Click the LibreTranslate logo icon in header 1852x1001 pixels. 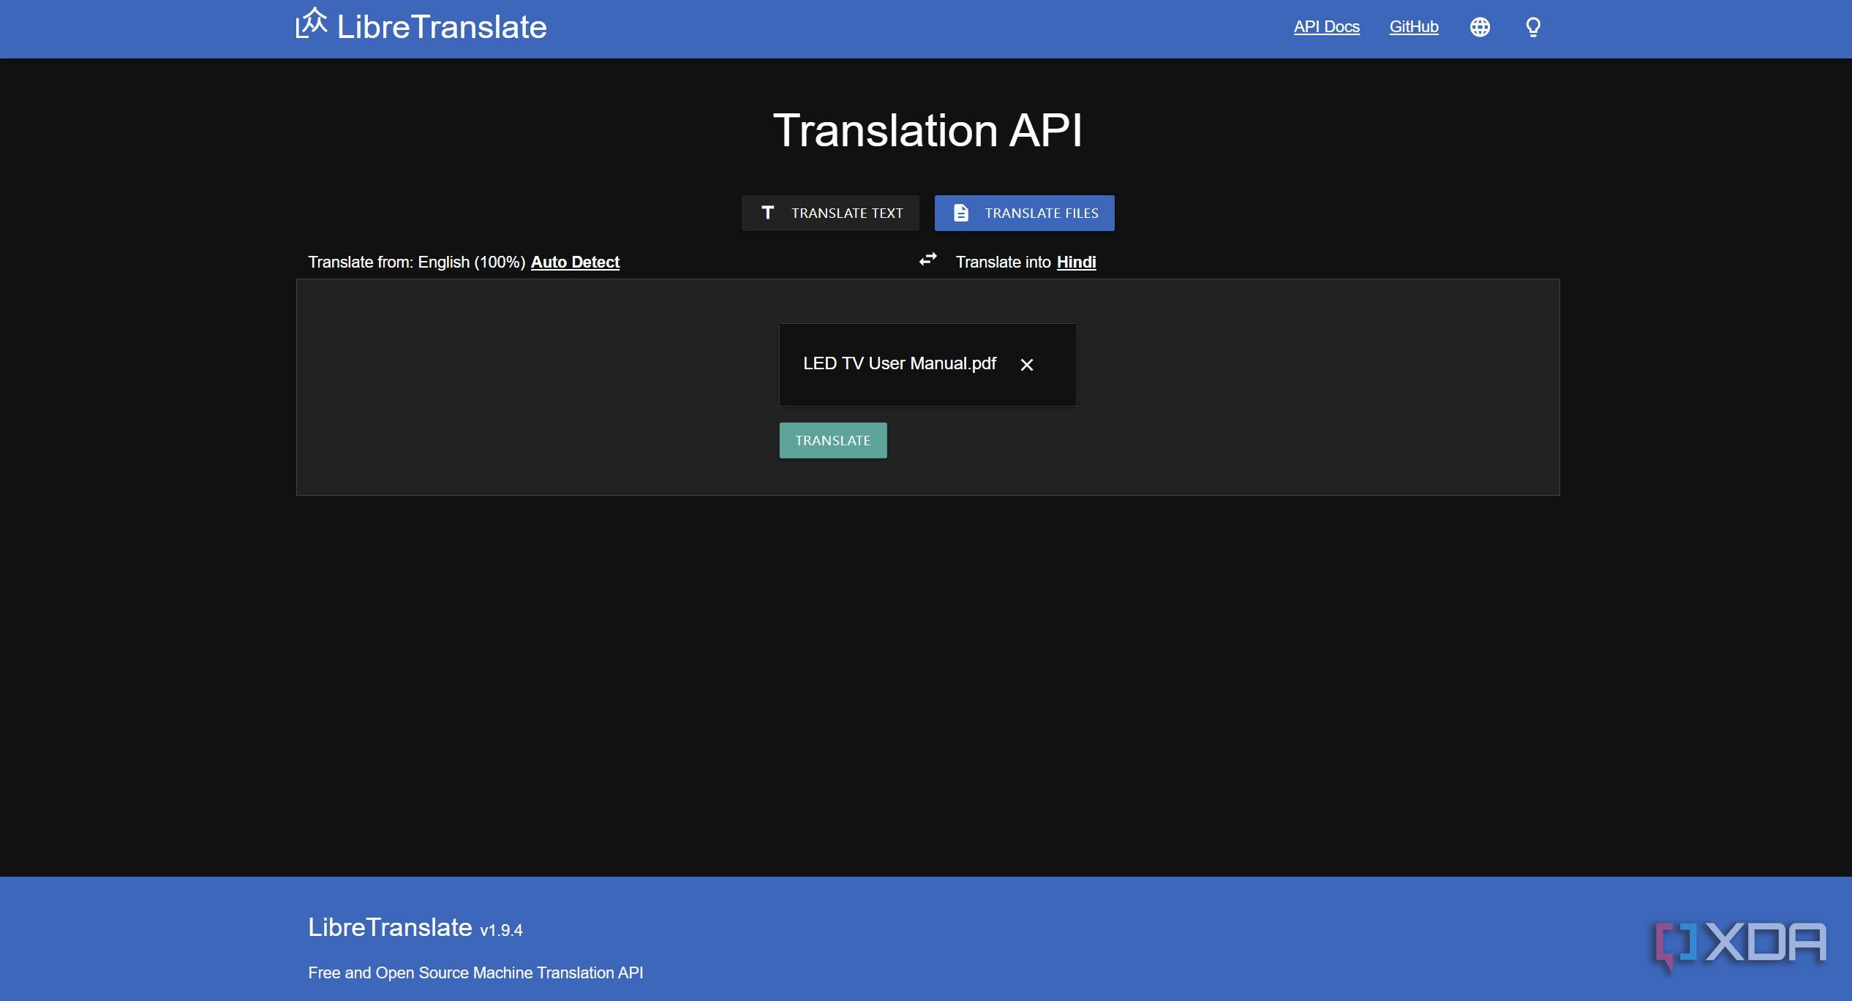(311, 23)
